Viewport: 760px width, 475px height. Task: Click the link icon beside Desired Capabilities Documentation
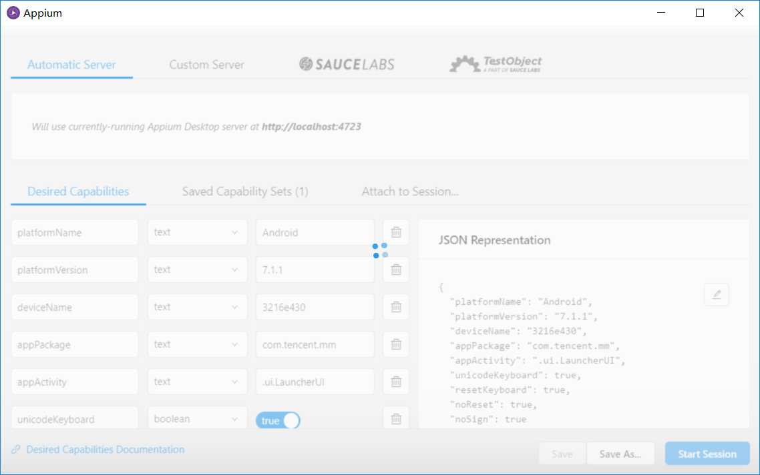point(16,450)
